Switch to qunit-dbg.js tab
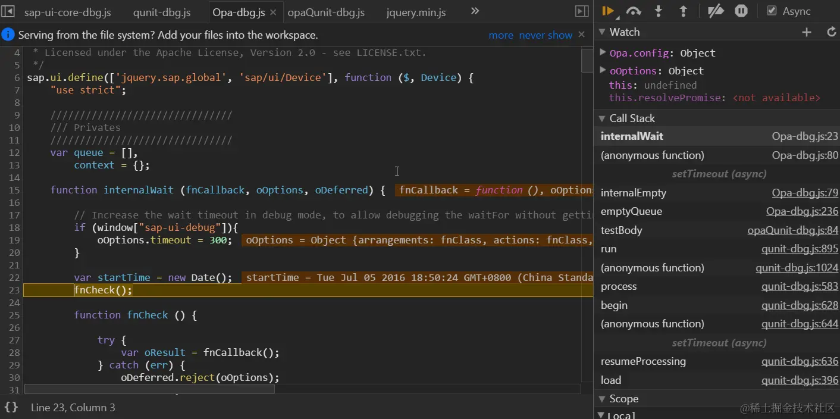840x419 pixels. point(162,12)
